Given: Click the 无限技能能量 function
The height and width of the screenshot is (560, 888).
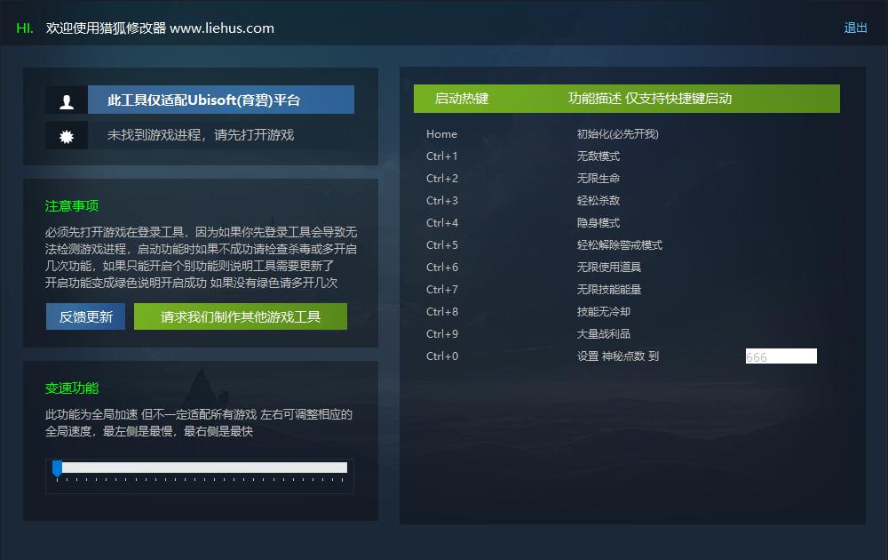Looking at the screenshot, I should (609, 289).
